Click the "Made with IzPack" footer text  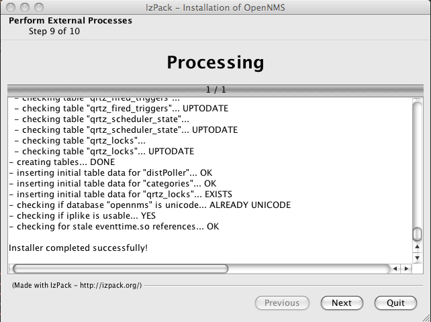pos(77,285)
